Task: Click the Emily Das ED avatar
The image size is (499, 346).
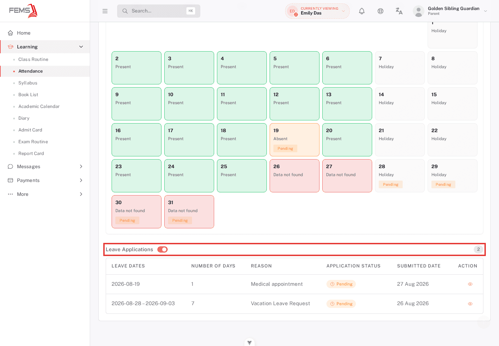Action: point(292,11)
